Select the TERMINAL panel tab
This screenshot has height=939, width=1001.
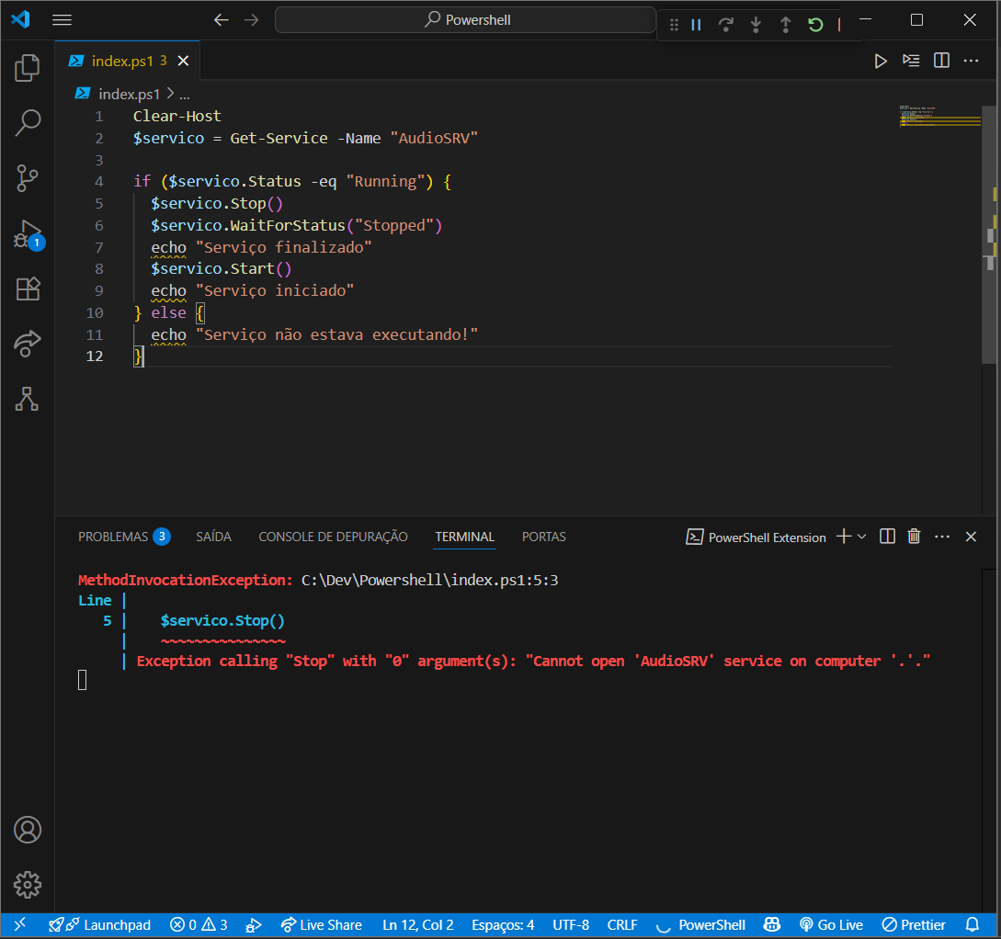[x=465, y=537]
